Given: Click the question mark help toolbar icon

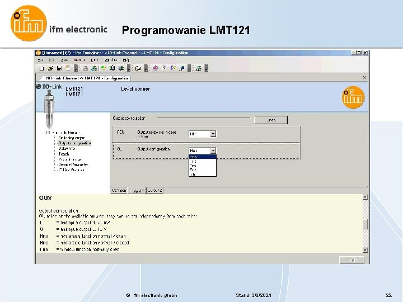Looking at the screenshot, I should pos(165,68).
